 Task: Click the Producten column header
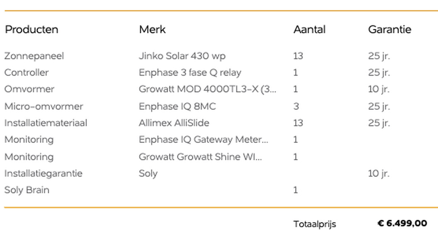(32, 29)
